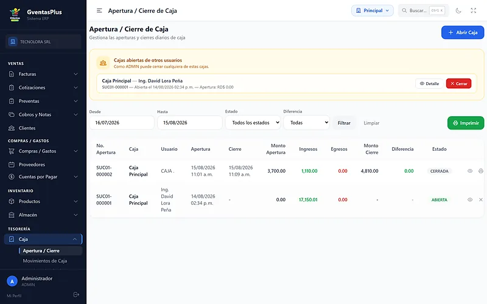Image resolution: width=487 pixels, height=304 pixels.
Task: View SUC01-000001 details via eye icon
Action: click(470, 200)
